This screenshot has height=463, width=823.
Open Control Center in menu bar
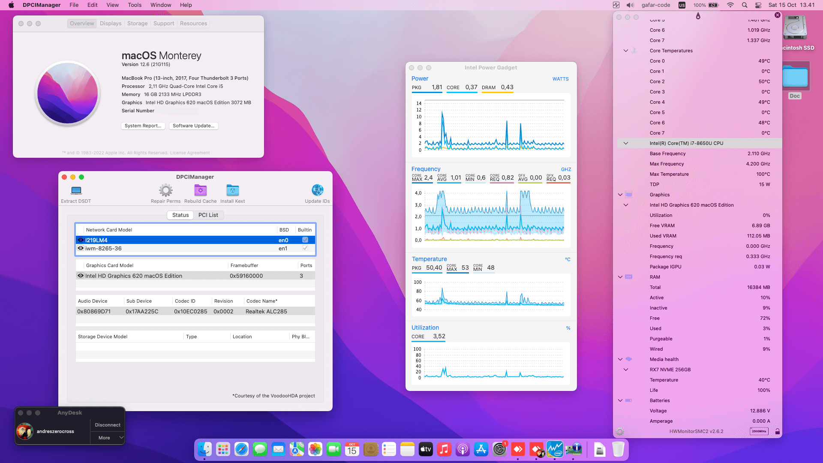pos(758,5)
